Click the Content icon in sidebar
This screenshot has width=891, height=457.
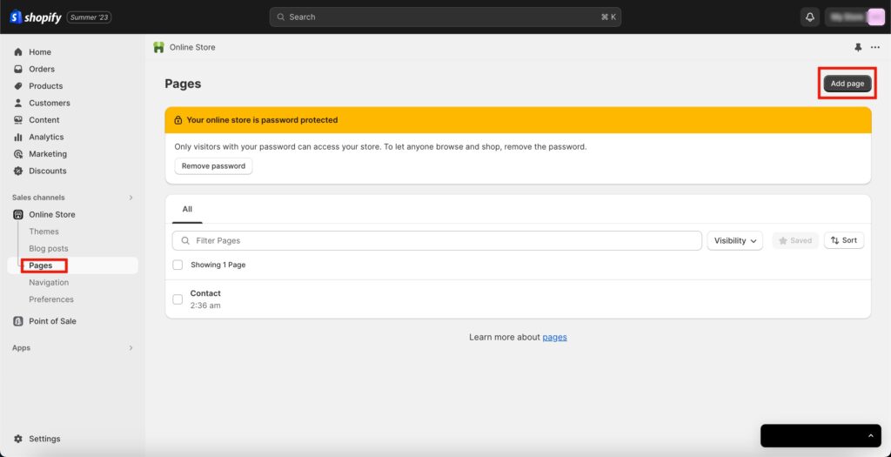18,120
